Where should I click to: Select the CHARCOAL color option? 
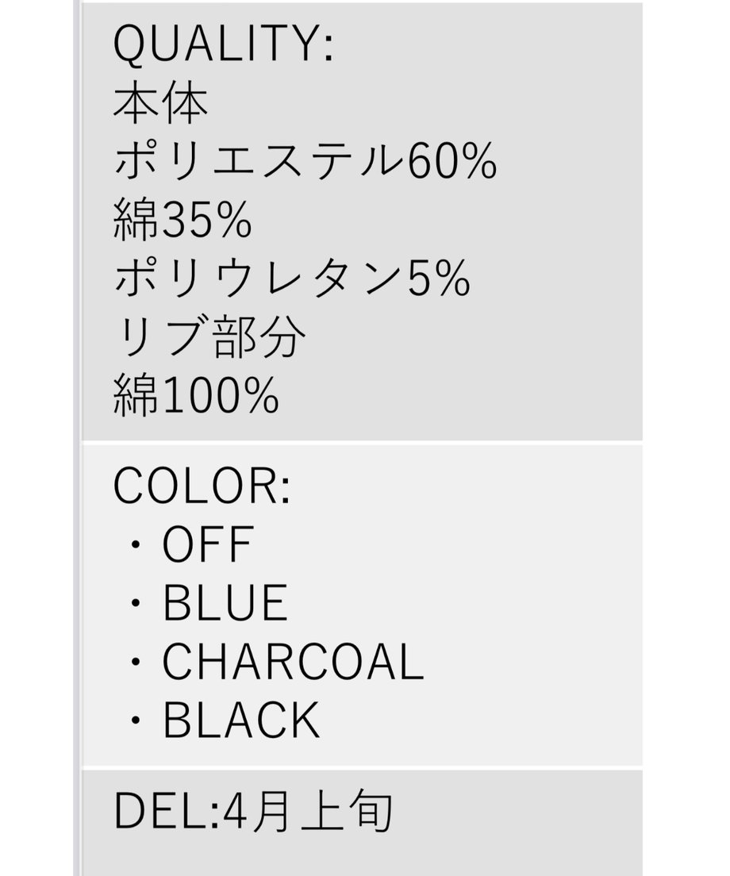click(294, 662)
